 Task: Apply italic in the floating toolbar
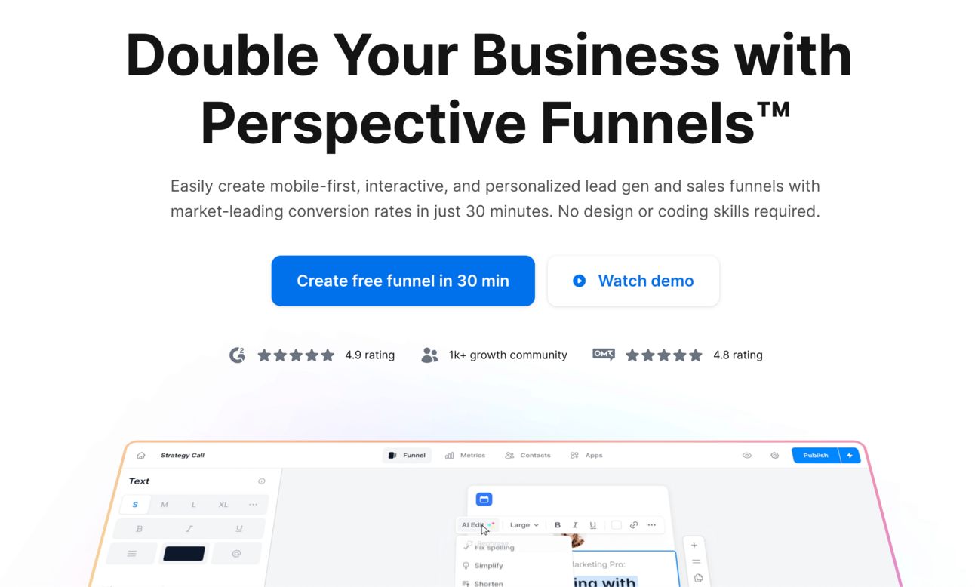pos(575,525)
